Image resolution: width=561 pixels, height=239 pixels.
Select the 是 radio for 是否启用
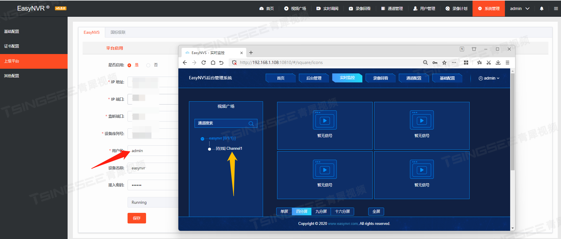click(129, 65)
